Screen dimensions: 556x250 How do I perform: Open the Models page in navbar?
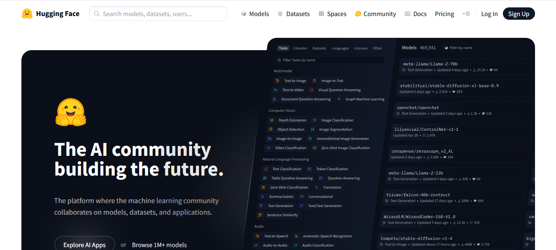[255, 14]
